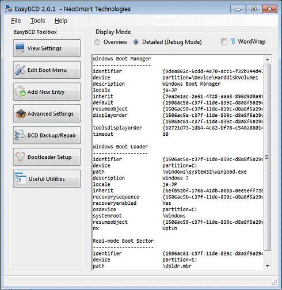
Task: Open View Settings panel
Action: [x=47, y=48]
